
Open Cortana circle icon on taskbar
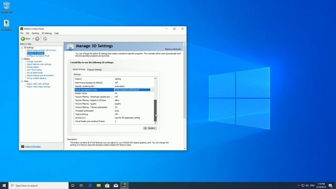tap(73, 185)
